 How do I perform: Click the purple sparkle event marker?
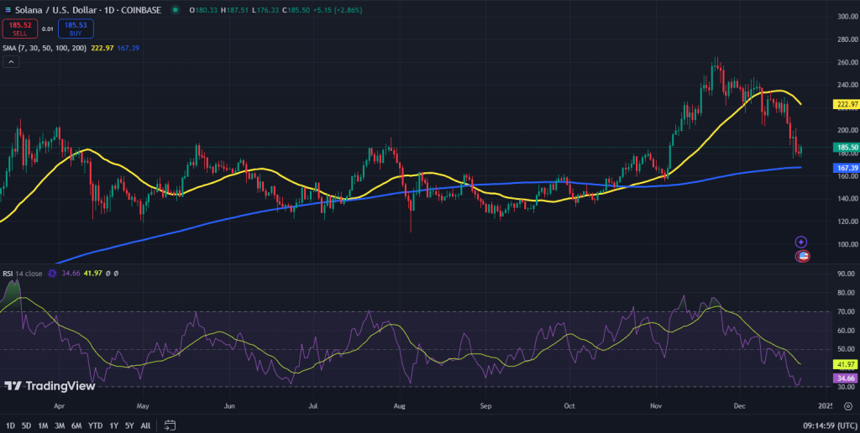point(802,242)
